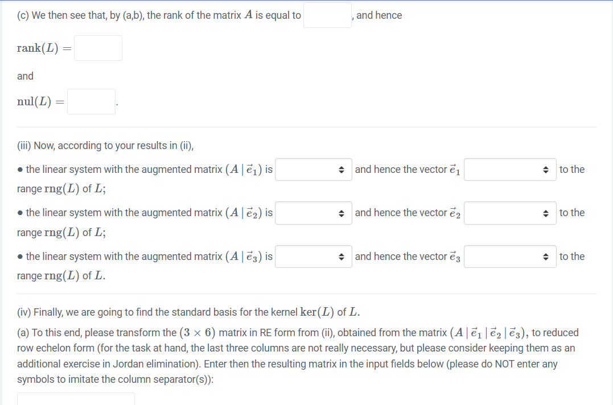The height and width of the screenshot is (405, 613).
Task: Open the dropdown stating whether e₁ belongs to rng(L)
Action: (510, 169)
